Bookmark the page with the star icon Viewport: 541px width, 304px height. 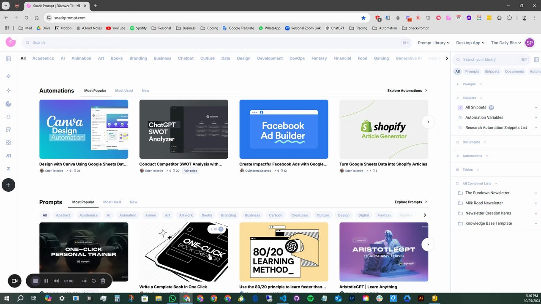tap(363, 18)
